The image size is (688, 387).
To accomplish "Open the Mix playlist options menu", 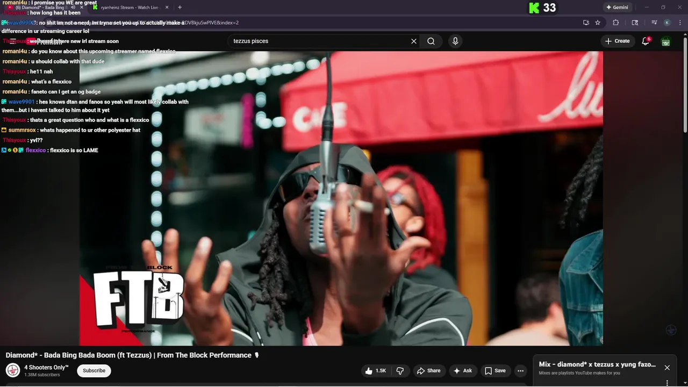I will [667, 383].
